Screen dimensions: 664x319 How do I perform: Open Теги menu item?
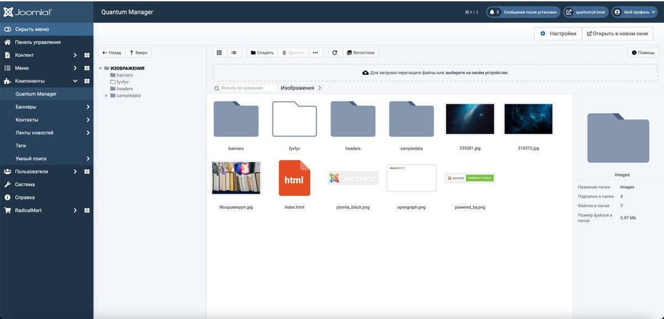tap(21, 146)
